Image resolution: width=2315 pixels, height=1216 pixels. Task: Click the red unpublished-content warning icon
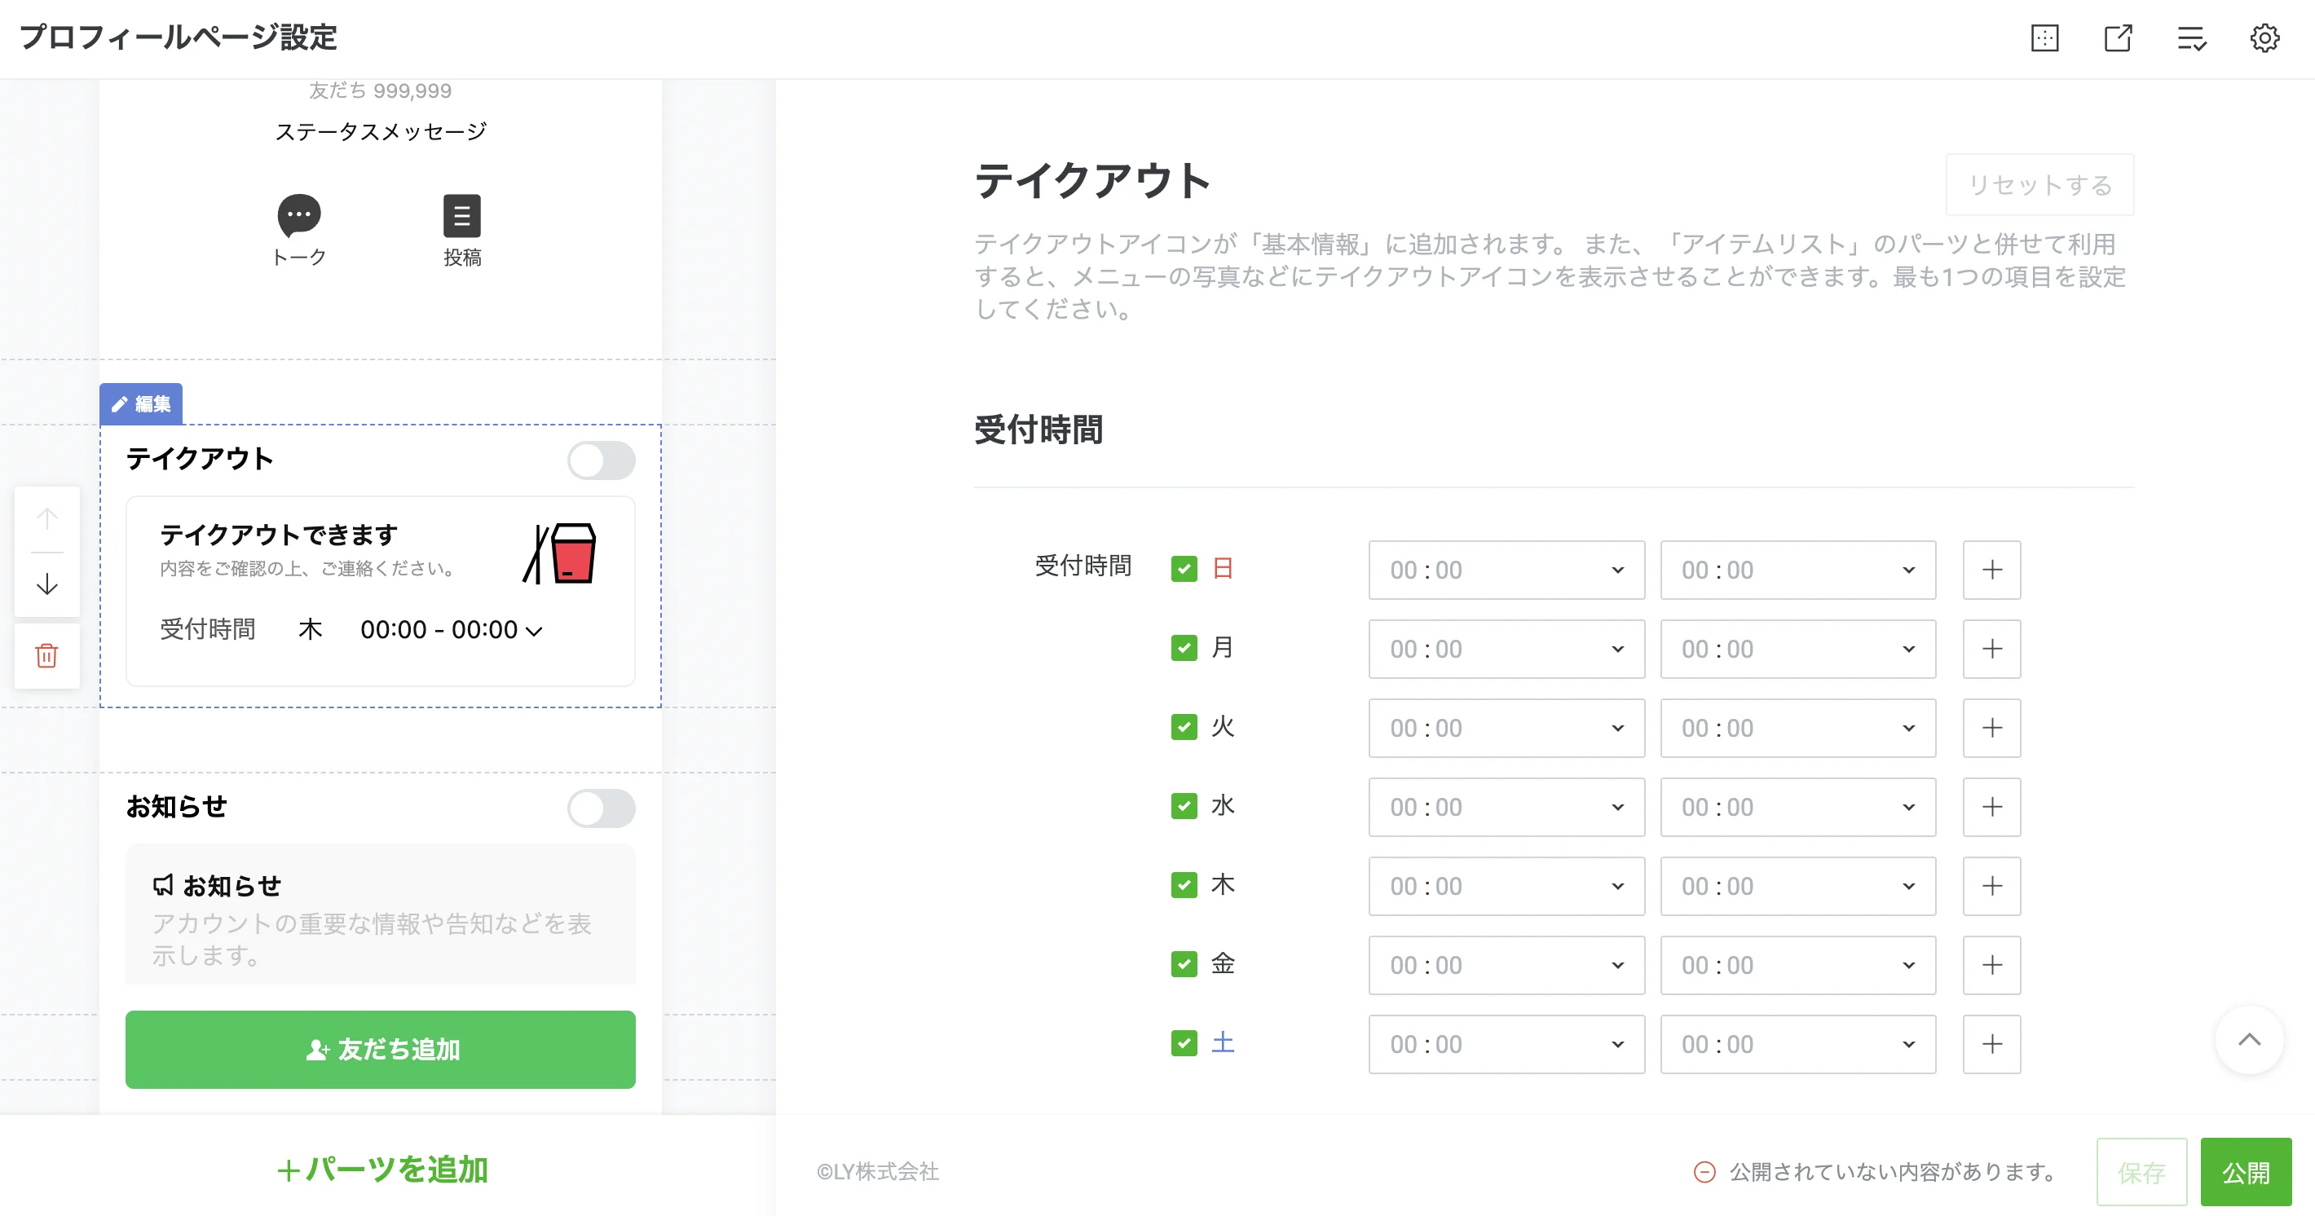click(1704, 1172)
